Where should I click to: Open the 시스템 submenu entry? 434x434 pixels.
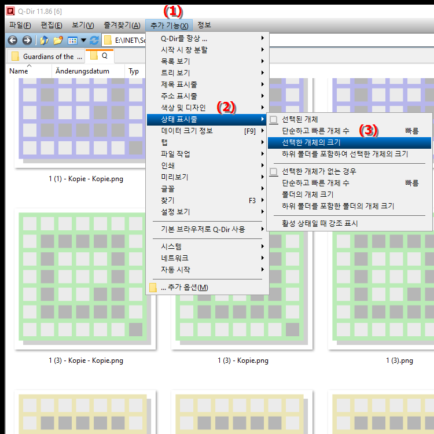click(x=208, y=247)
